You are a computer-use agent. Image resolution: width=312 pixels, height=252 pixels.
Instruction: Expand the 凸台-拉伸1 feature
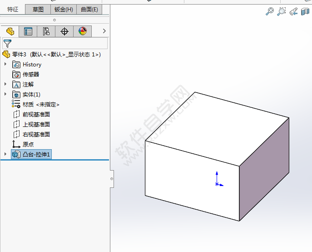pos(5,154)
